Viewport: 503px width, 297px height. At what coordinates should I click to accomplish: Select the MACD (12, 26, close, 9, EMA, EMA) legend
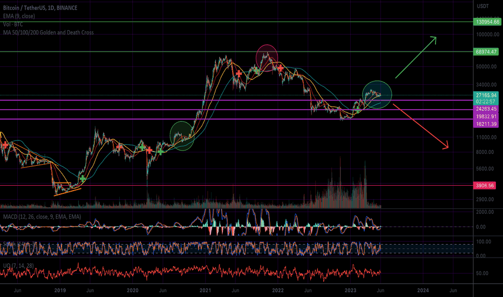pyautogui.click(x=42, y=217)
